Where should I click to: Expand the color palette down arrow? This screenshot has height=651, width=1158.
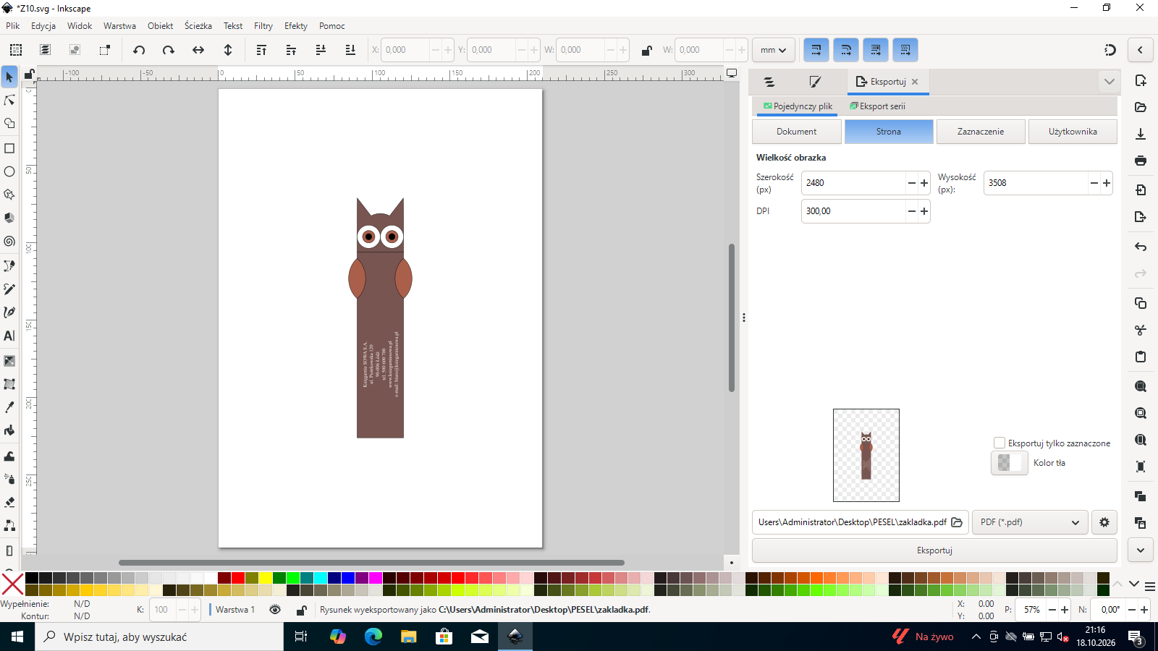[1134, 584]
